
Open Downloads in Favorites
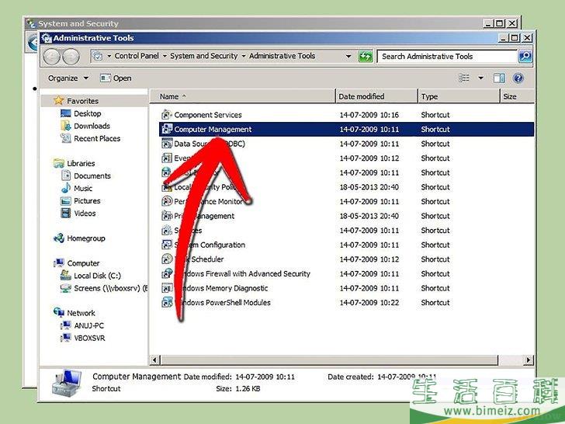coord(85,126)
